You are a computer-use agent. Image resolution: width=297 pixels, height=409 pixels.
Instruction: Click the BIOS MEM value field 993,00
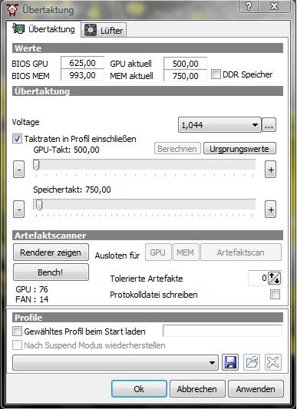click(82, 75)
